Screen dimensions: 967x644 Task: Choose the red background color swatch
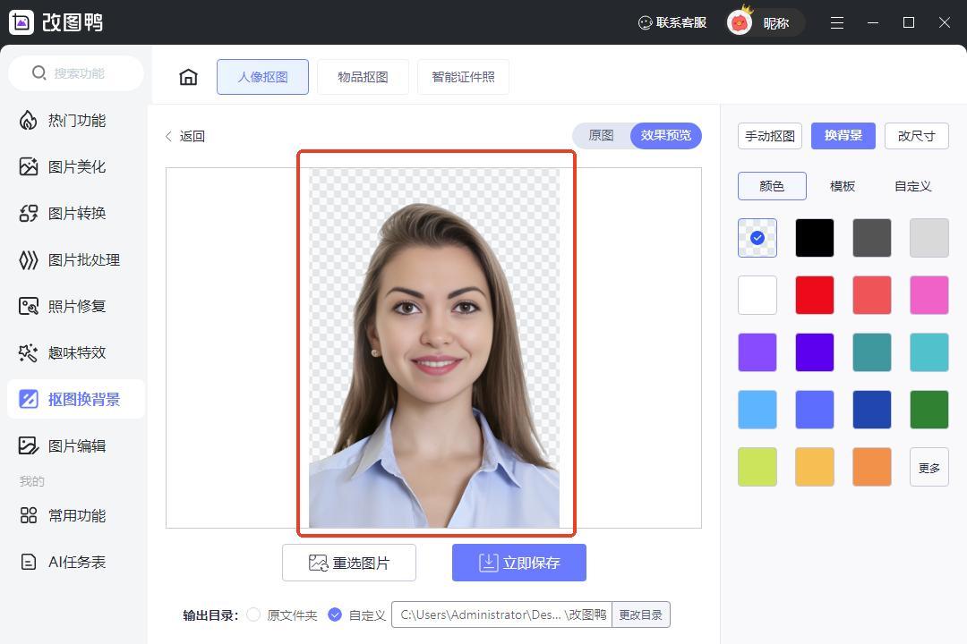pos(815,295)
